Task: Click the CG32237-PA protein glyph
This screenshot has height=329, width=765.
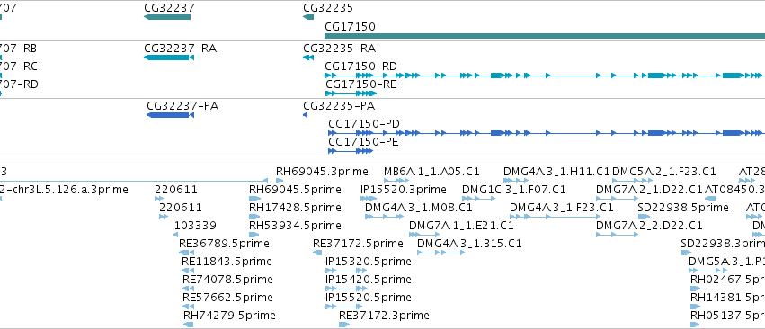Action: pos(170,115)
